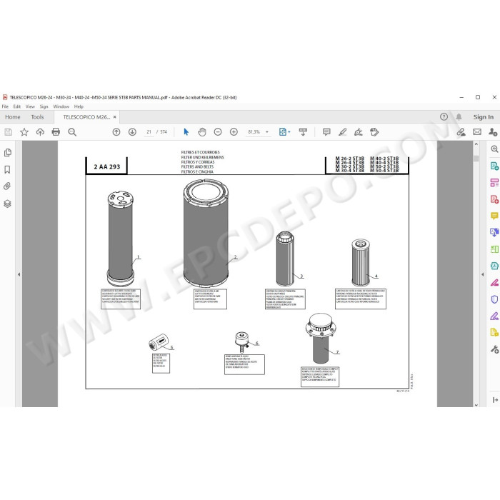Open fit page options icon

[284, 132]
